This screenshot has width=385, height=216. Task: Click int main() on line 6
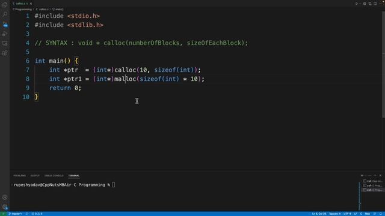pos(52,61)
